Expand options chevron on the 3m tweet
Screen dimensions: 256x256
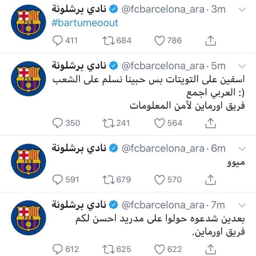[242, 10]
